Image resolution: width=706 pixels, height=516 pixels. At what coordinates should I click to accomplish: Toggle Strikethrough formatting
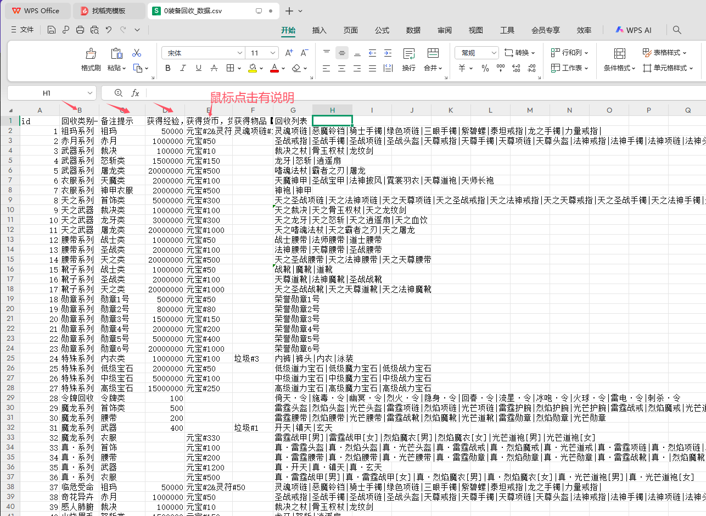215,68
